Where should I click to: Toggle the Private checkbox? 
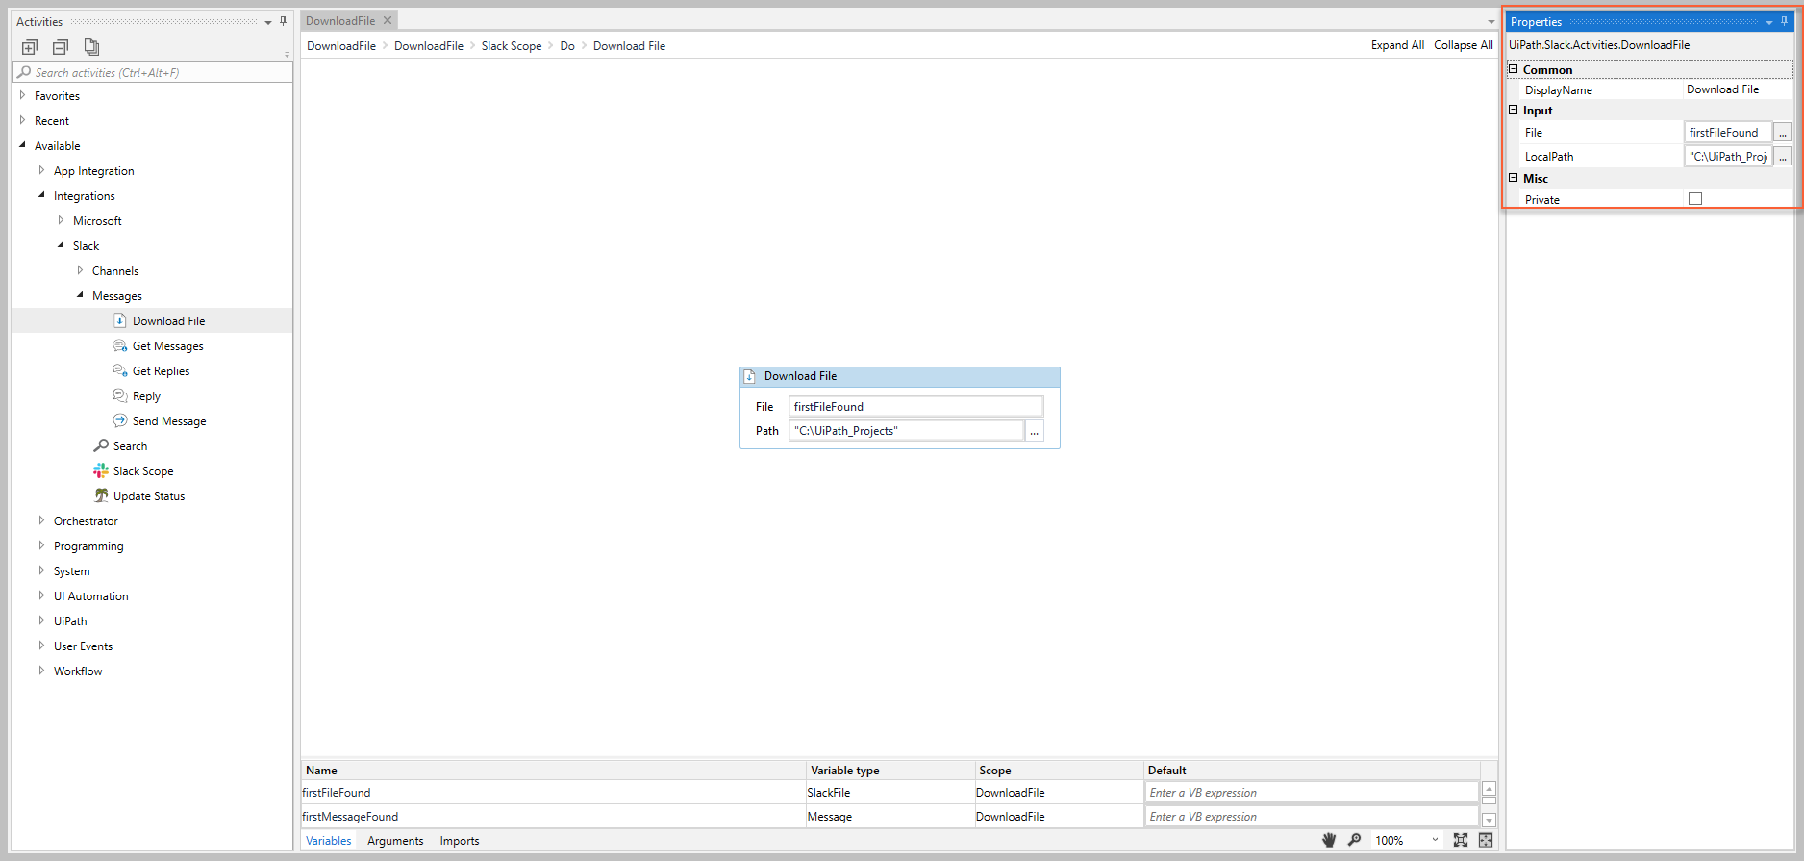click(1695, 199)
